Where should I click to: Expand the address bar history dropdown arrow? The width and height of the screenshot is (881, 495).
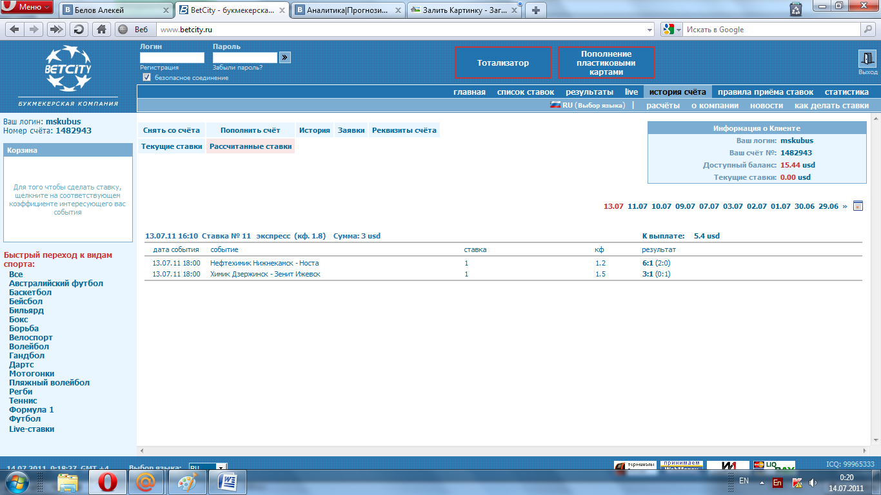tap(649, 30)
